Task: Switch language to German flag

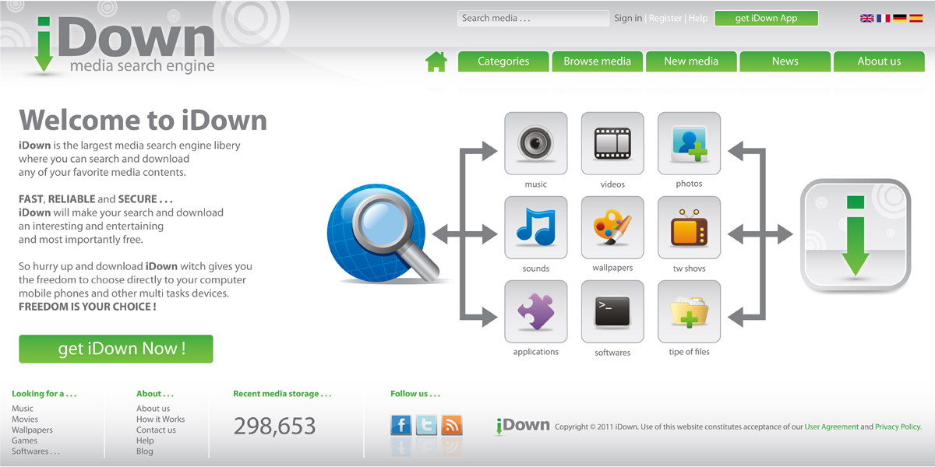Action: (900, 18)
